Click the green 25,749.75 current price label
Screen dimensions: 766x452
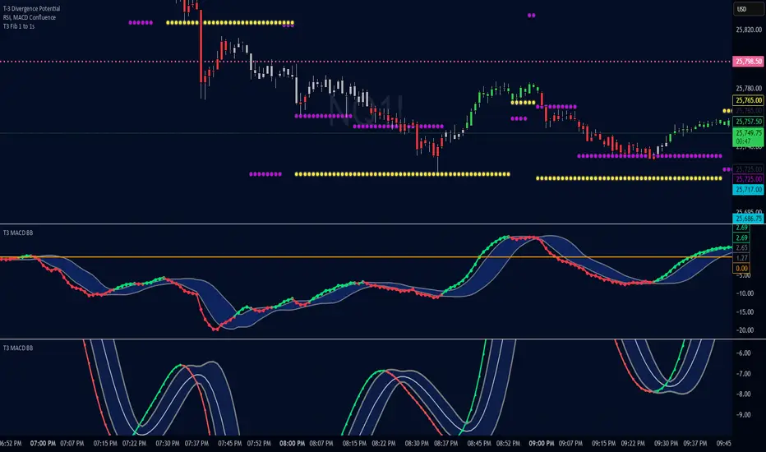(747, 132)
